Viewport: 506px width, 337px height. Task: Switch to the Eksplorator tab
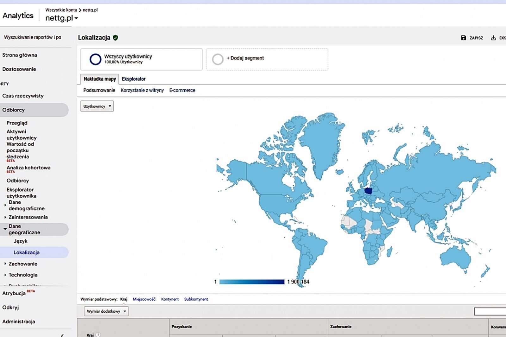click(x=133, y=79)
